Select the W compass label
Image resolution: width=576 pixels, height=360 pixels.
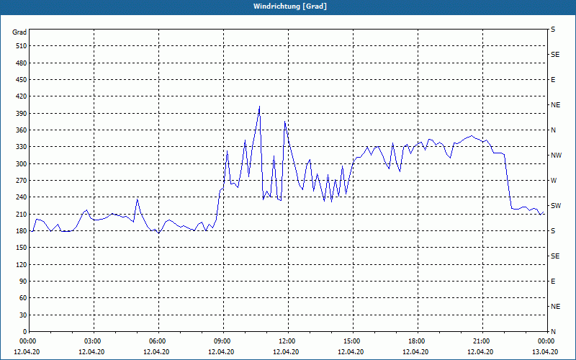pyautogui.click(x=554, y=181)
